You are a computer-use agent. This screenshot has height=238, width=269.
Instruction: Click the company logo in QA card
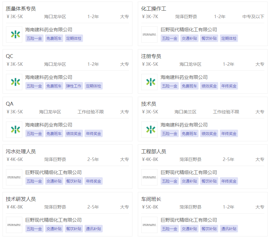[14, 130]
